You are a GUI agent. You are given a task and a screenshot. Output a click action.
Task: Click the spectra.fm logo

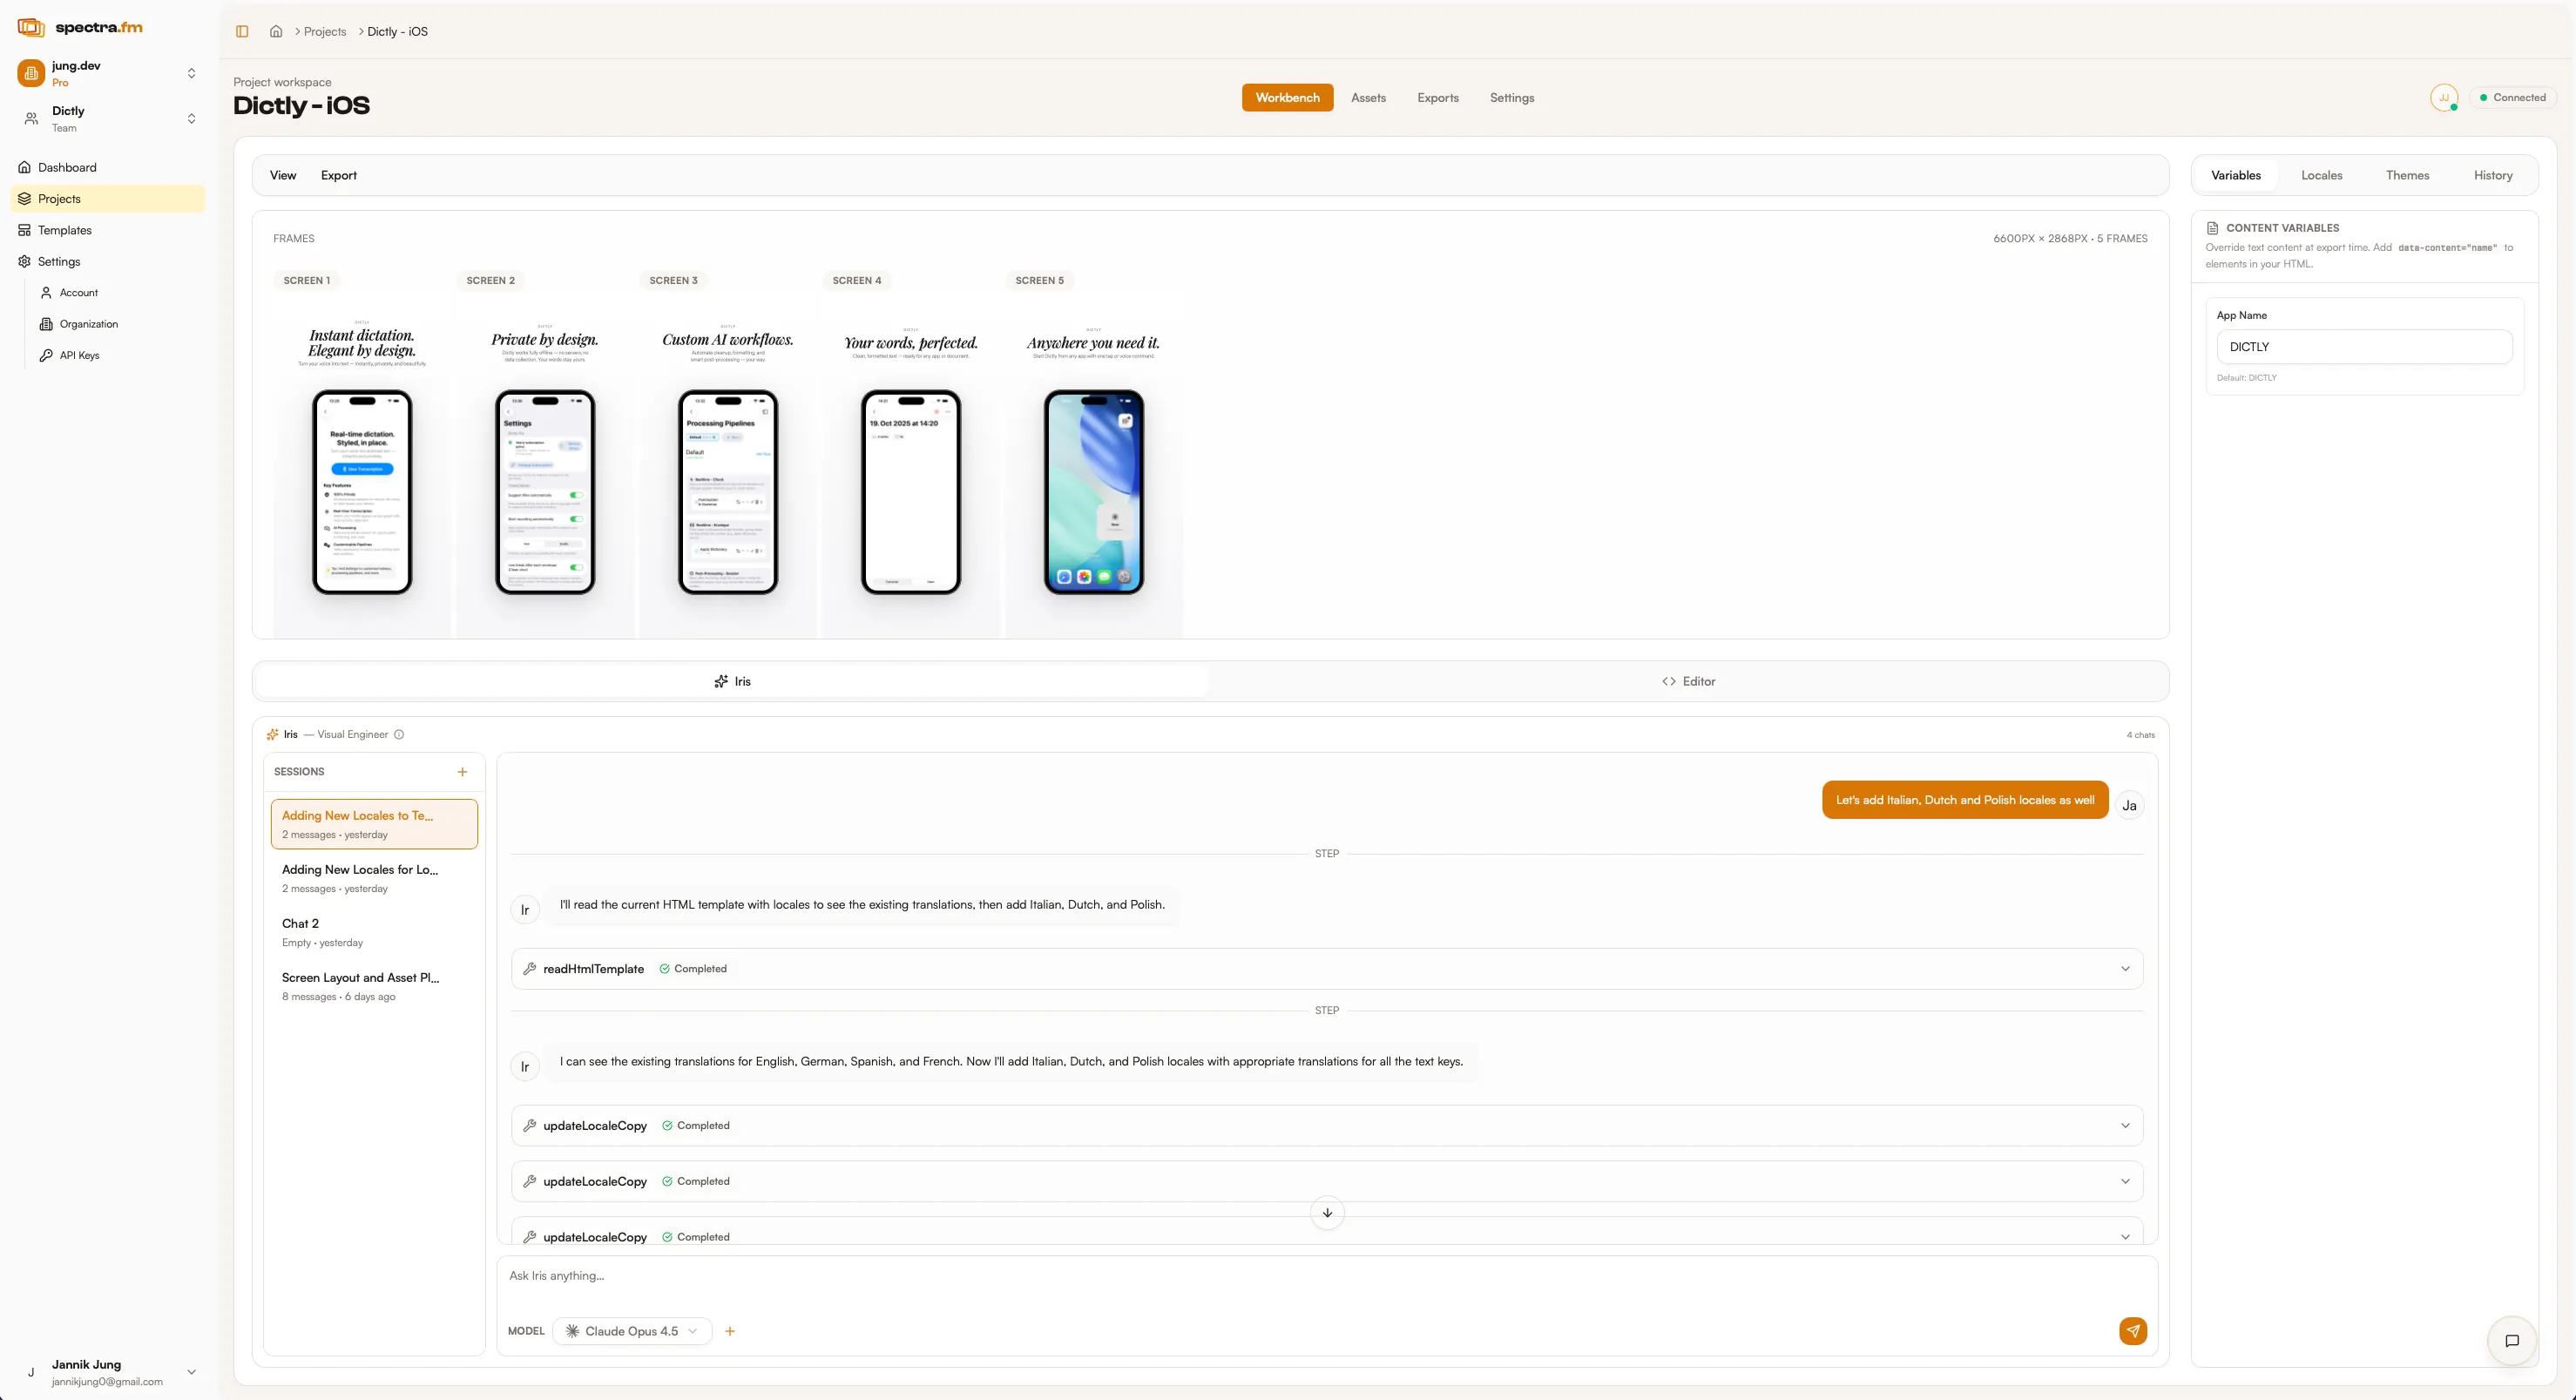tap(80, 27)
